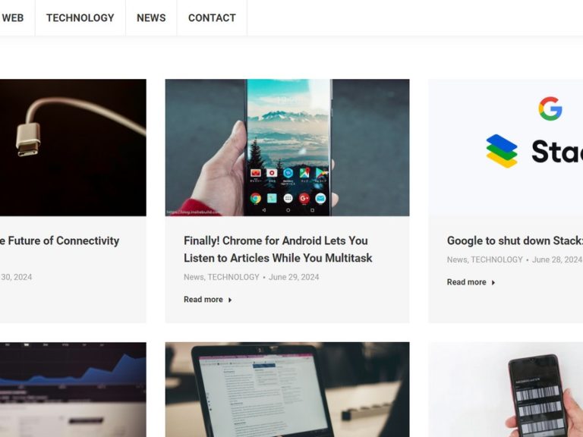
Task: Open the Google to shut down Stack headline
Action: tap(515, 241)
